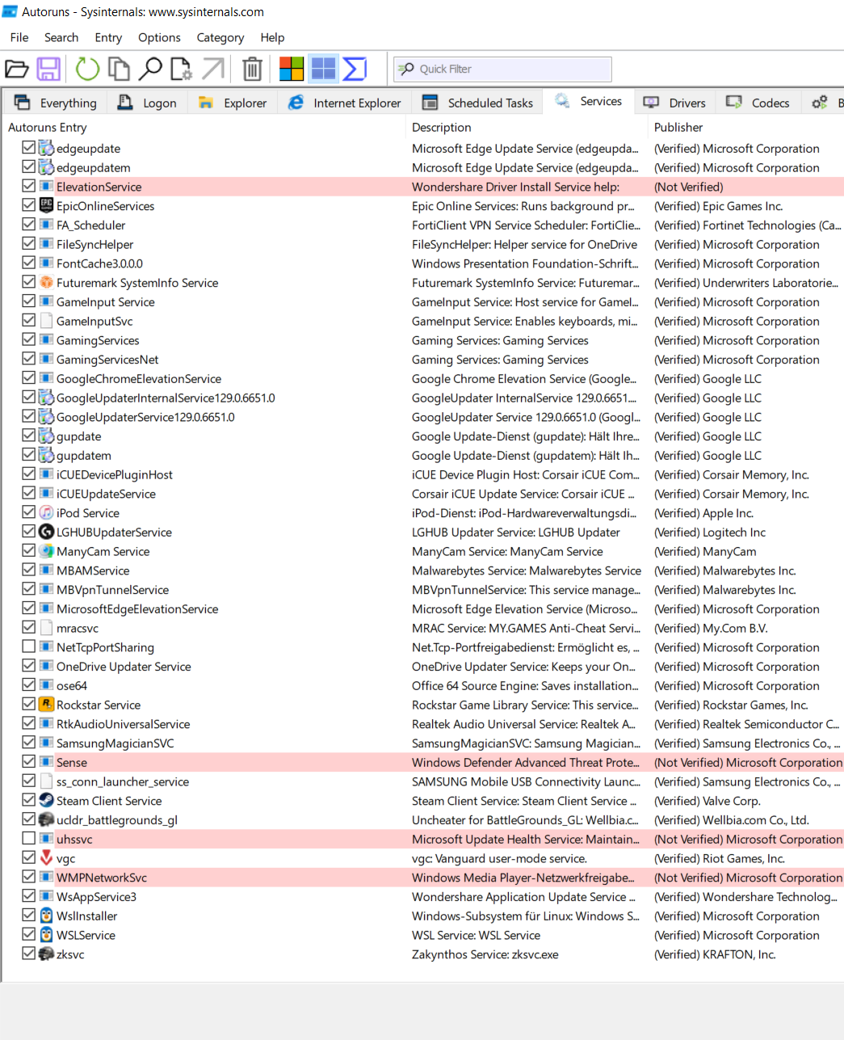Click the Quick Filter input field

coord(502,69)
